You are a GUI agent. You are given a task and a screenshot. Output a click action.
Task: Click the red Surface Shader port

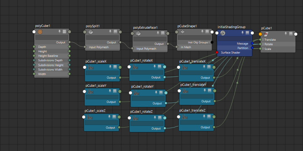[217, 52]
